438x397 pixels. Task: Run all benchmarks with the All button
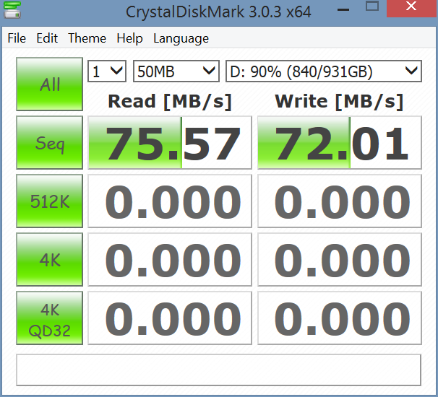point(49,84)
